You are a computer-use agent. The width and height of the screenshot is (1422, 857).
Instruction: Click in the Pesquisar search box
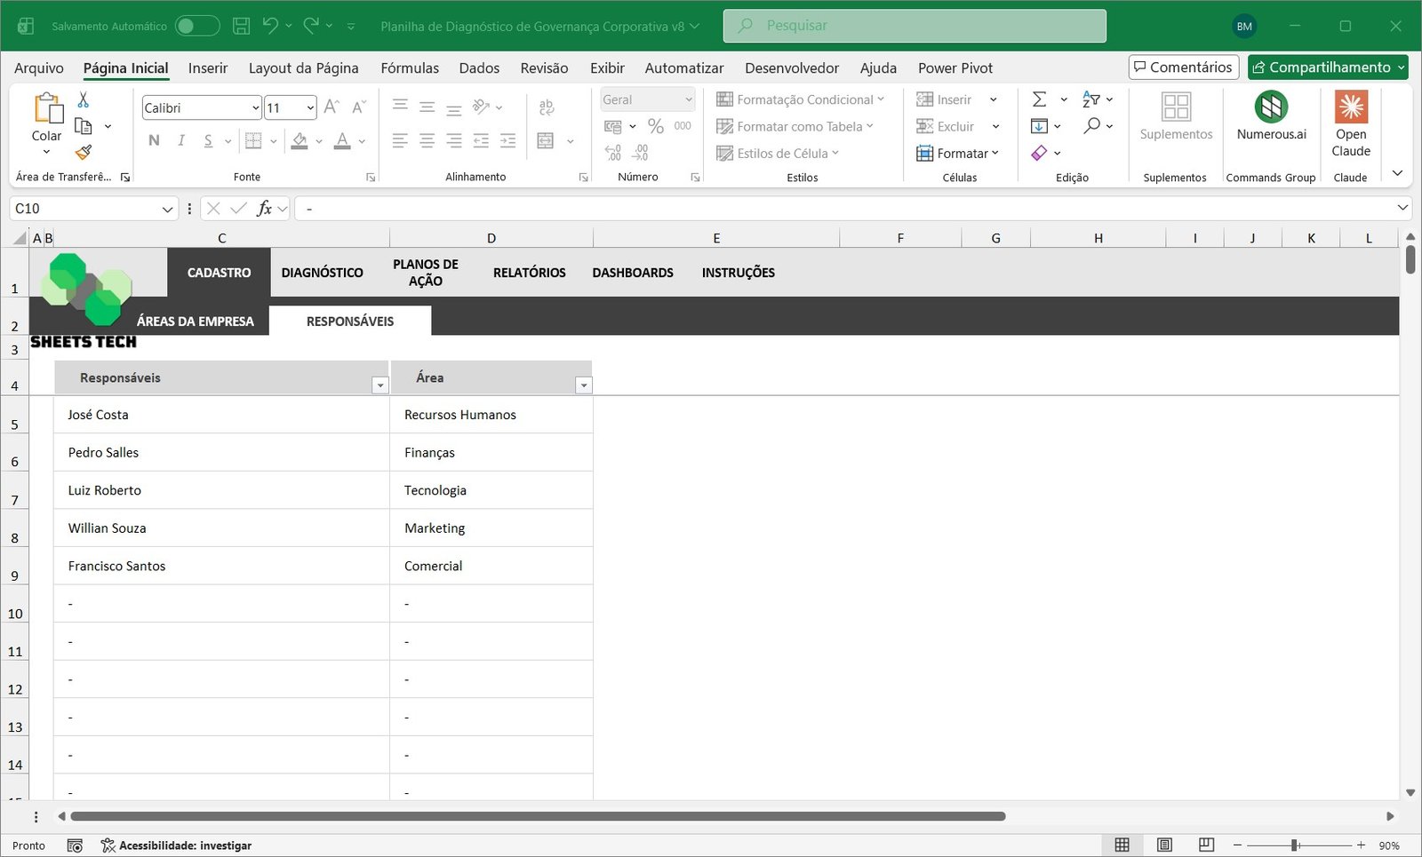click(x=915, y=26)
